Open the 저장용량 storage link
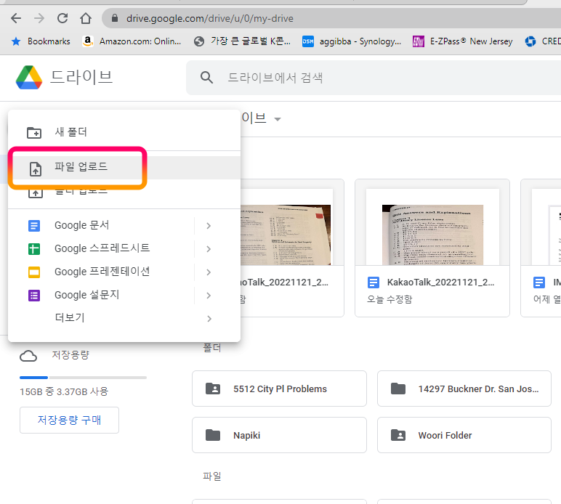The width and height of the screenshot is (561, 504). coord(70,355)
